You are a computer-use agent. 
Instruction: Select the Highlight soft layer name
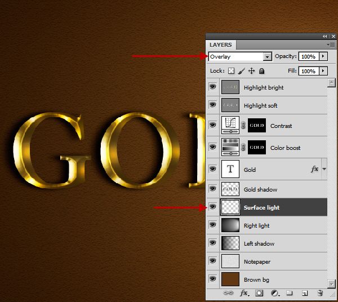point(260,105)
